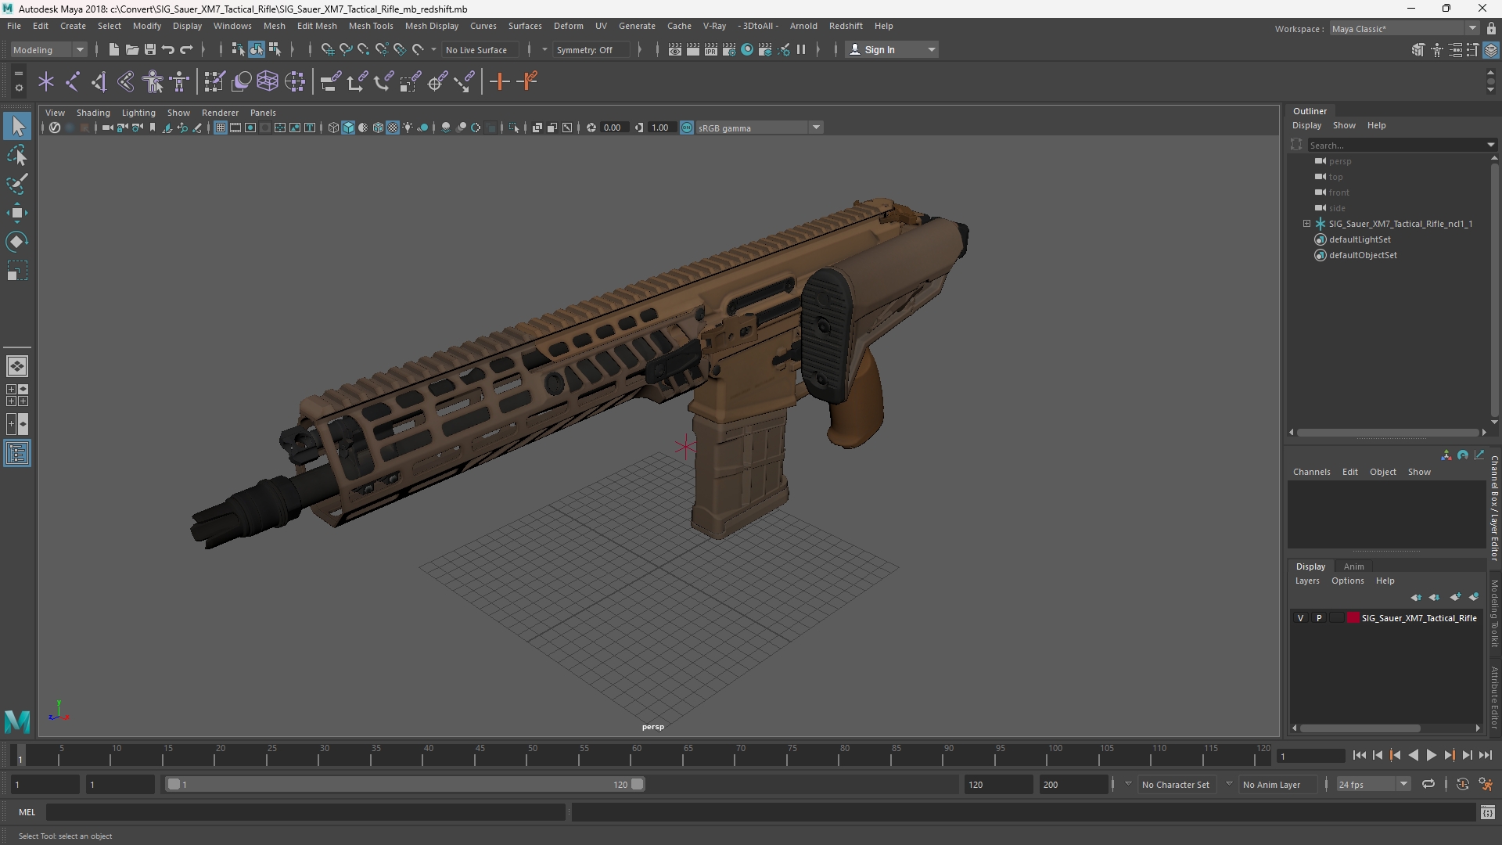Toggle textured display in viewport

click(393, 128)
